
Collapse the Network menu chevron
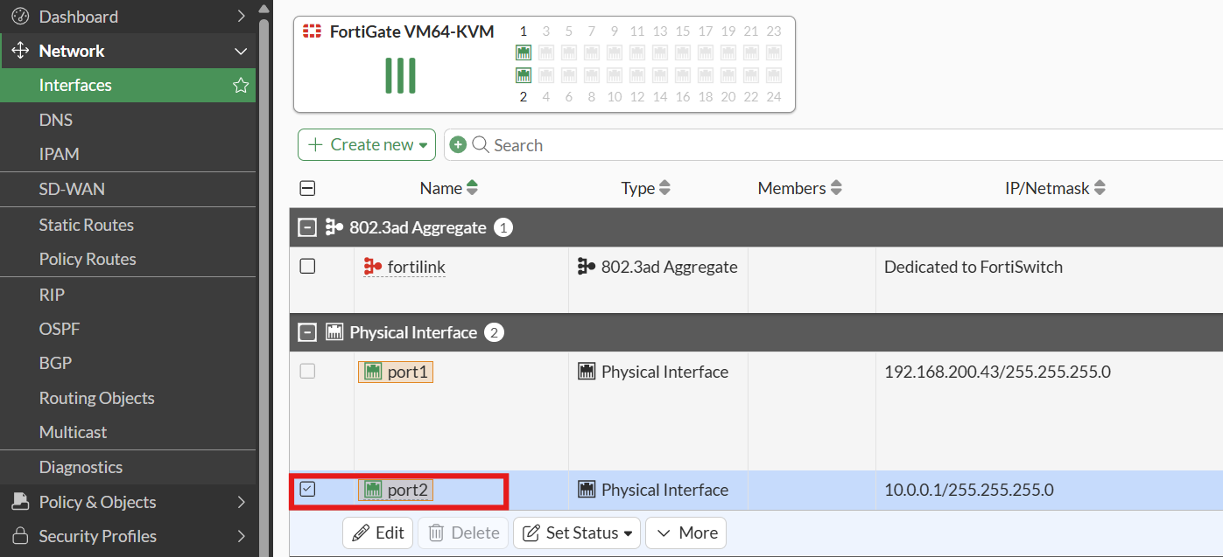(242, 51)
